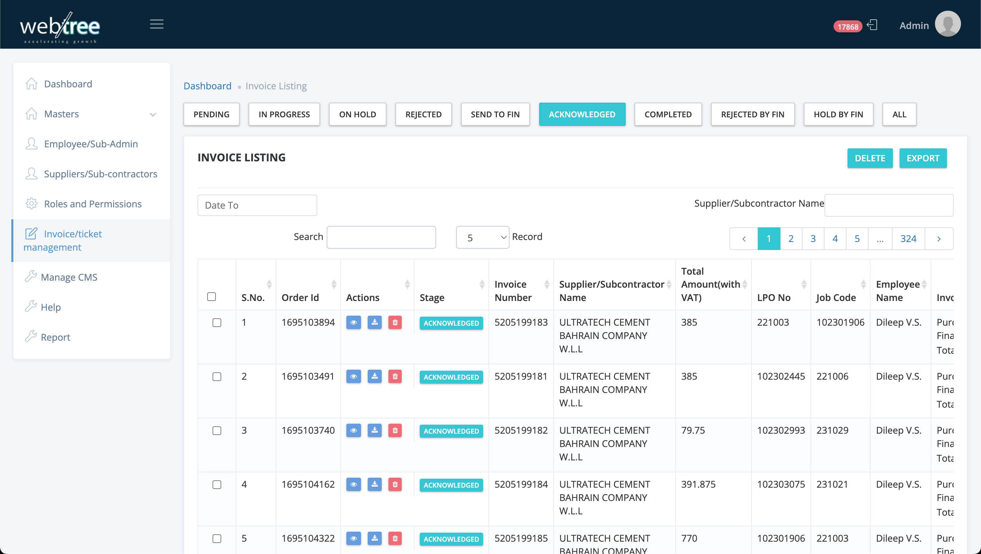This screenshot has width=981, height=554.
Task: Open Employee/Sub-Admin in sidebar
Action: coord(91,144)
